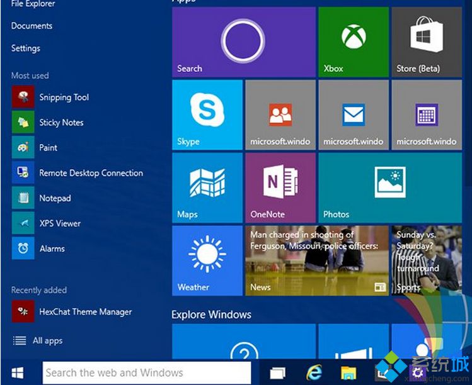This screenshot has height=385, width=472.
Task: Open the Calendar tile with purple icon
Action: pos(427,115)
